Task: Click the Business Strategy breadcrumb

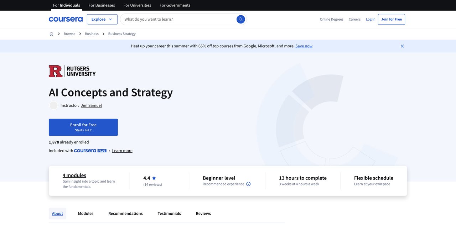Action: pyautogui.click(x=122, y=34)
